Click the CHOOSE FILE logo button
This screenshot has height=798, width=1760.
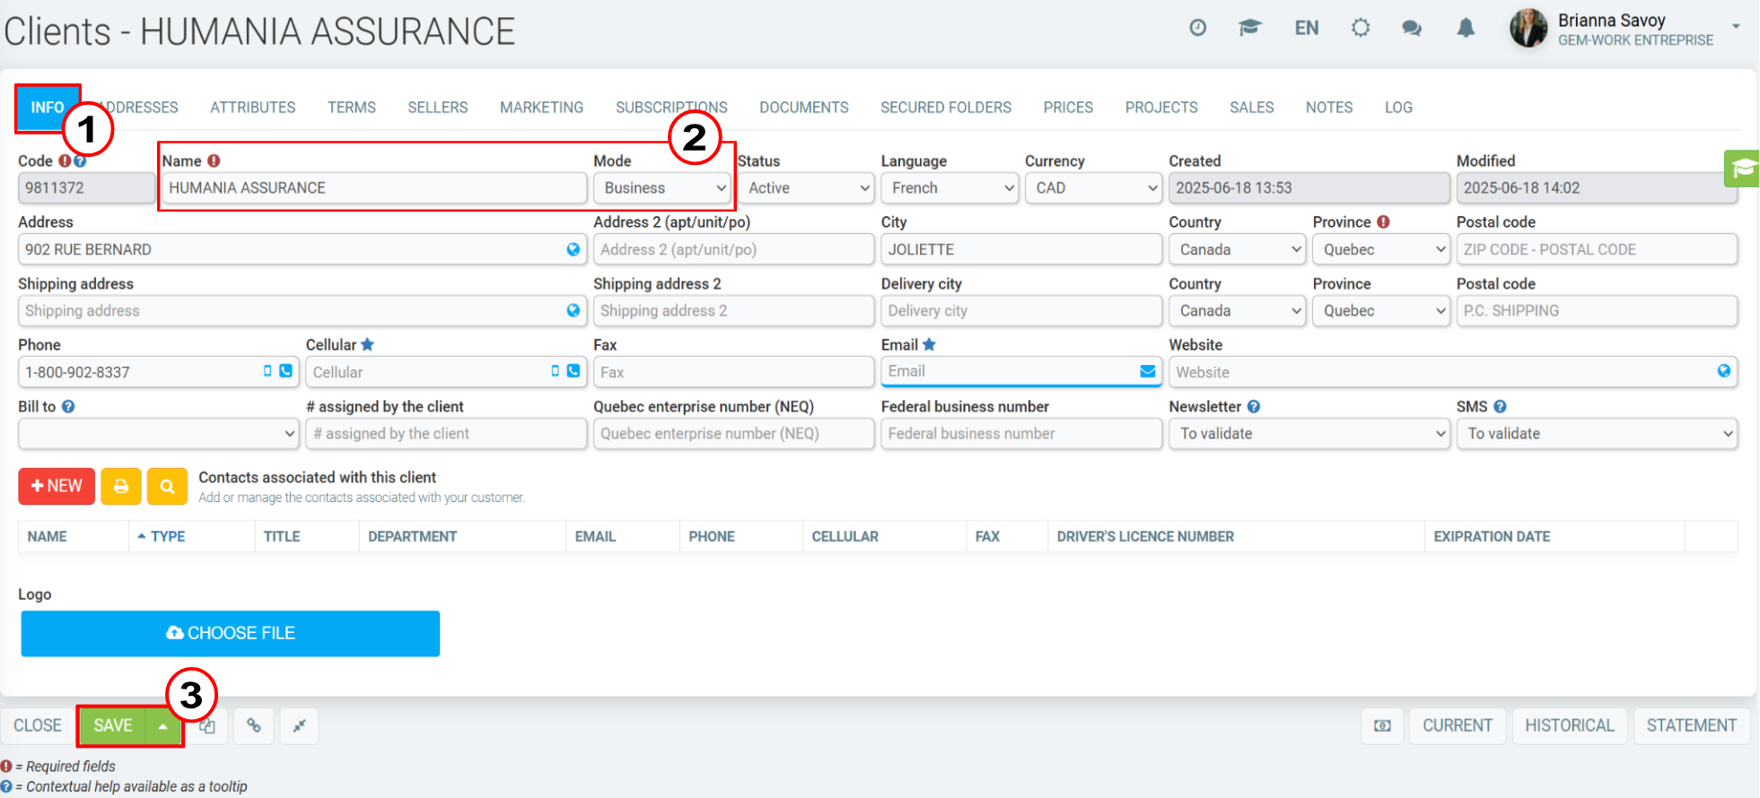pos(231,634)
